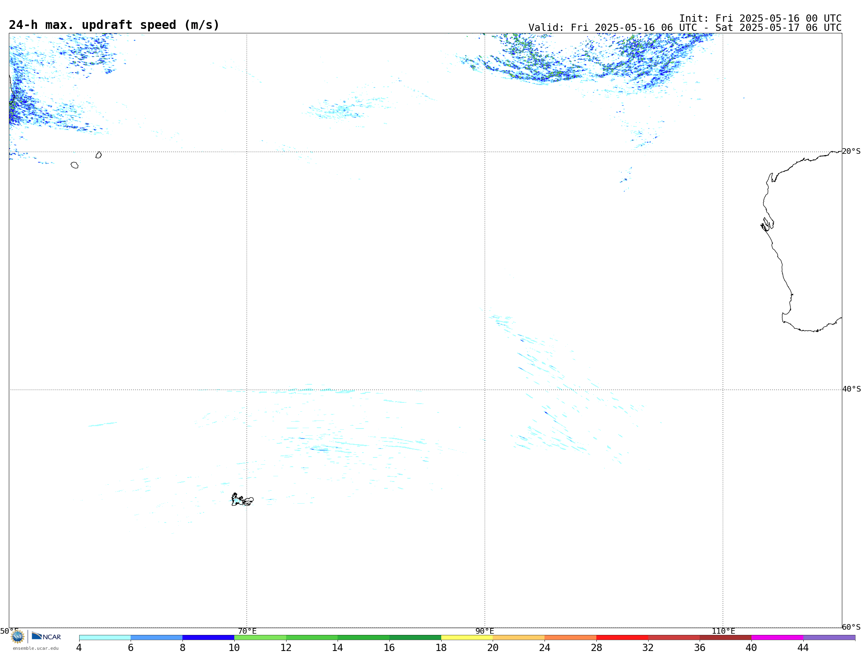Select the 'Init: Fri 2025-05-16 00 UTC' line
Screen dimensions: 868x653
(760, 18)
